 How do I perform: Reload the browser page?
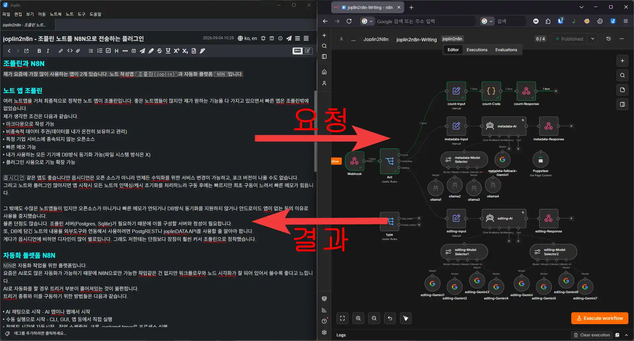coord(349,21)
